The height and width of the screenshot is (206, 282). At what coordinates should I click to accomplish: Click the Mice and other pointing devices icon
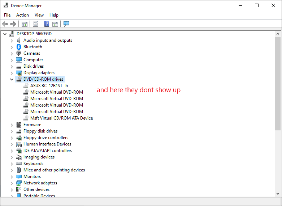tap(19, 170)
